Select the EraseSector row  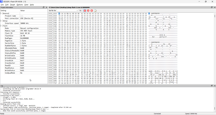pyautogui.click(x=24, y=63)
